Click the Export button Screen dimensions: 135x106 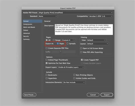[107, 95]
